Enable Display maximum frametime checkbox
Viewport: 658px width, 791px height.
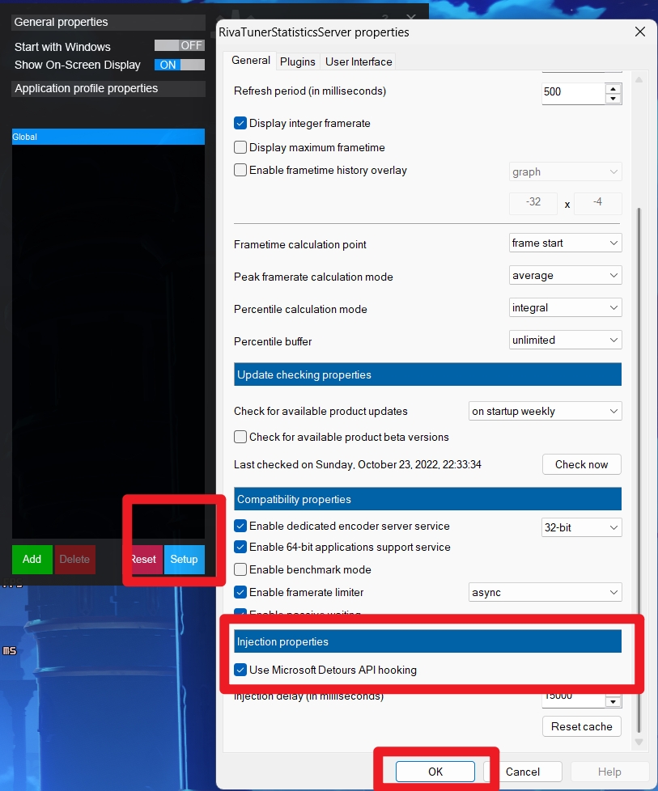click(240, 148)
